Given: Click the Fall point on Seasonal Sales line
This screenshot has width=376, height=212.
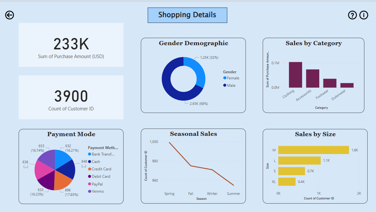Looking at the screenshot, I should tap(191, 166).
